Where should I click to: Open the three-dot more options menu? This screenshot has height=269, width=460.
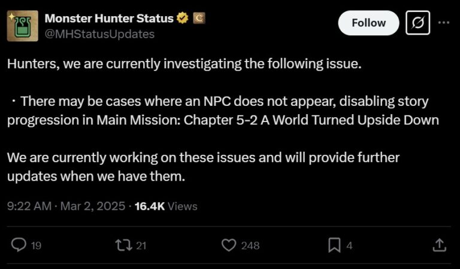tap(444, 23)
